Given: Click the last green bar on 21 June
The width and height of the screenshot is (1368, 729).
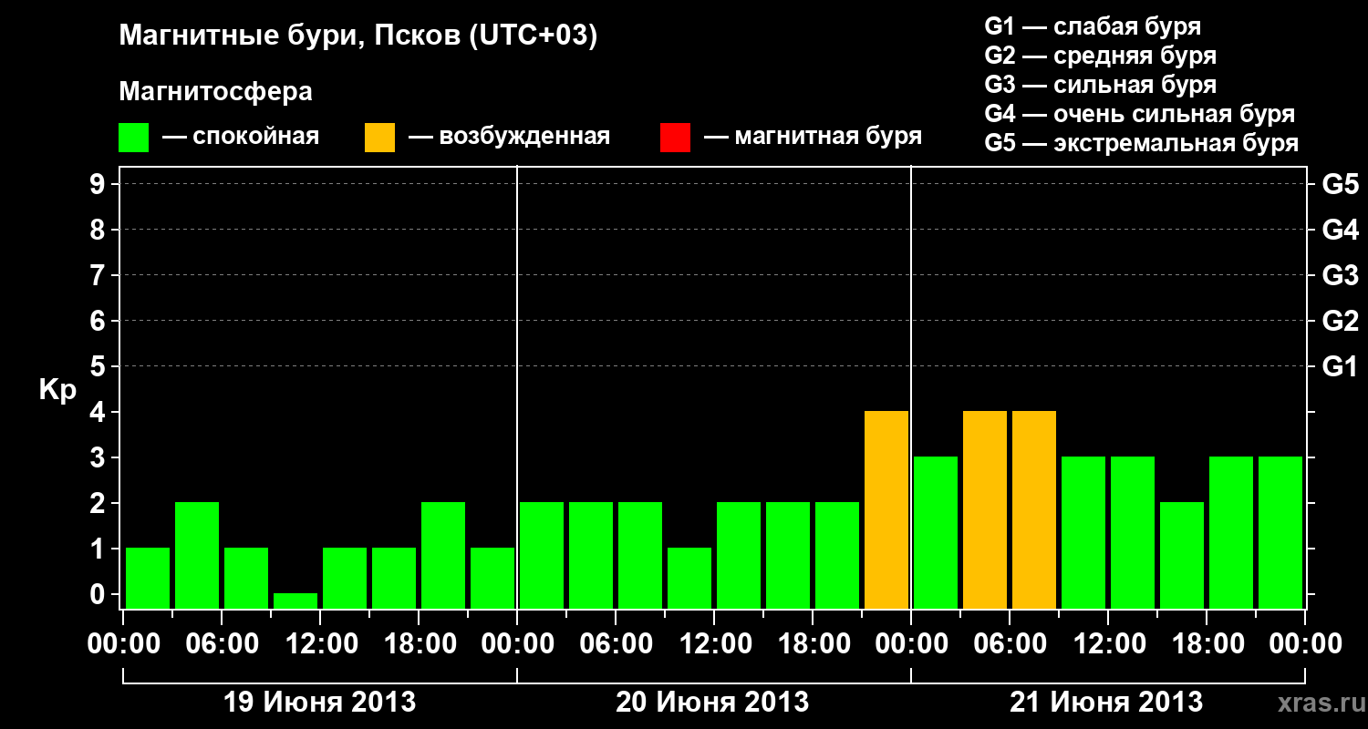Looking at the screenshot, I should [x=1280, y=532].
